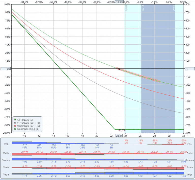
Task: Click the 30.34 standard deviation band label
Action: pyautogui.click(x=174, y=8)
